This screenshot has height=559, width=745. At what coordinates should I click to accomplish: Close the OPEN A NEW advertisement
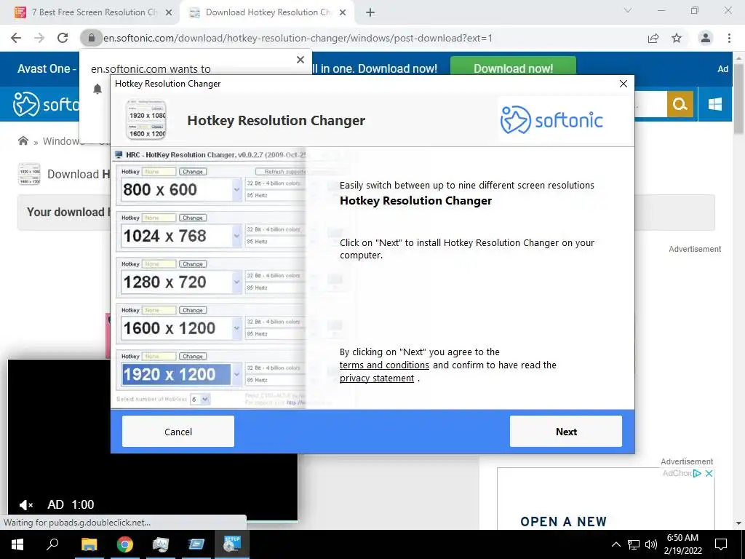pos(709,473)
